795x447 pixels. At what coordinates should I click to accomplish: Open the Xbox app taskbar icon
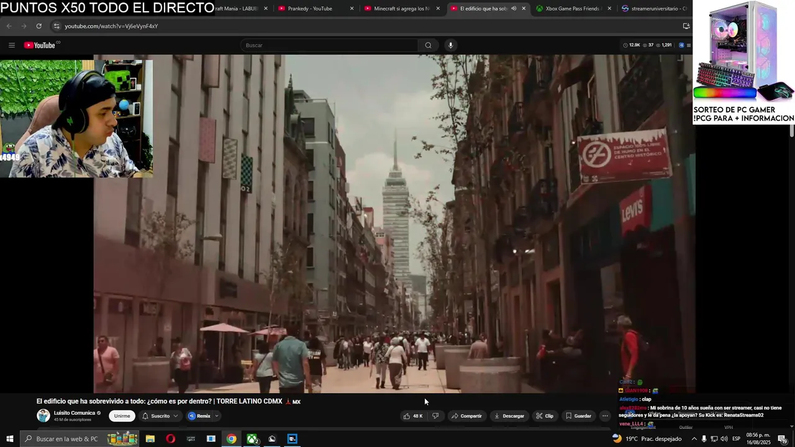(252, 439)
